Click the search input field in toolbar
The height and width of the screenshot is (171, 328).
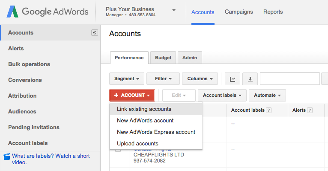(290, 79)
